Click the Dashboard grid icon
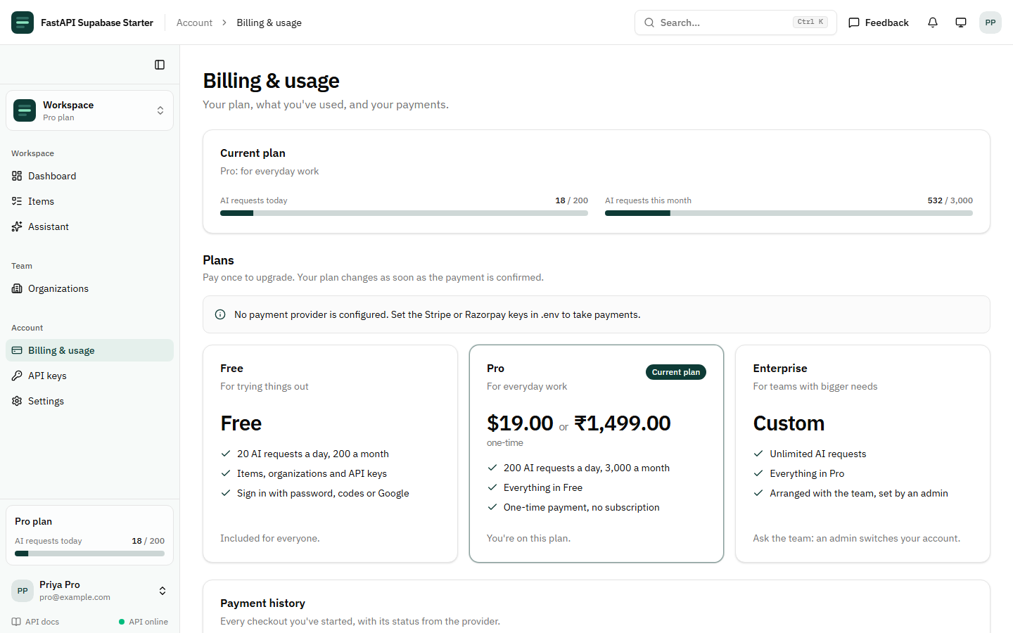Screen dimensions: 1013x633 point(17,176)
